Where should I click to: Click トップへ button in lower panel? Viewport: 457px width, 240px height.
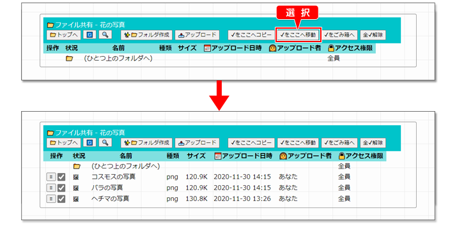[x=63, y=143]
